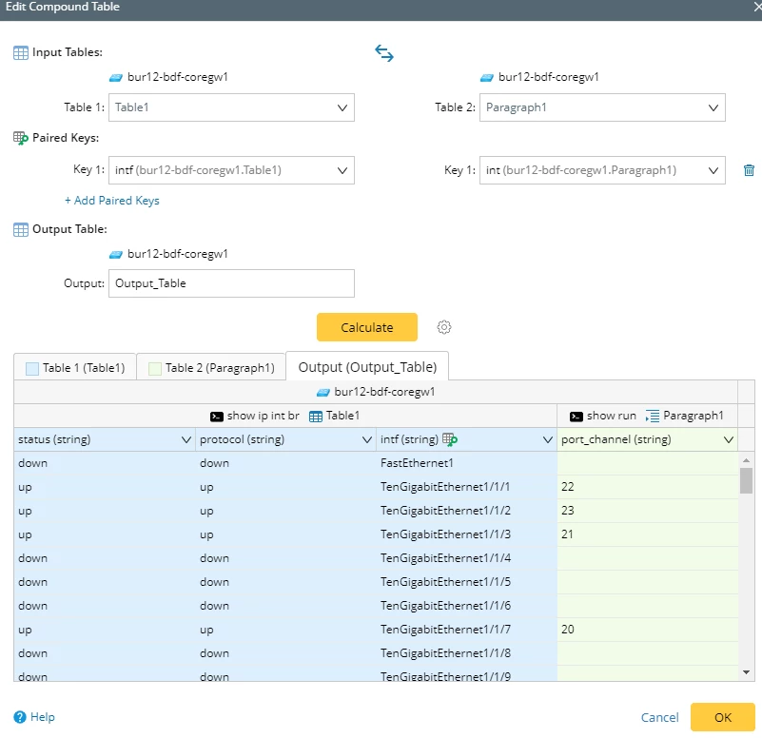Click the OK button
762x738 pixels.
click(x=723, y=718)
